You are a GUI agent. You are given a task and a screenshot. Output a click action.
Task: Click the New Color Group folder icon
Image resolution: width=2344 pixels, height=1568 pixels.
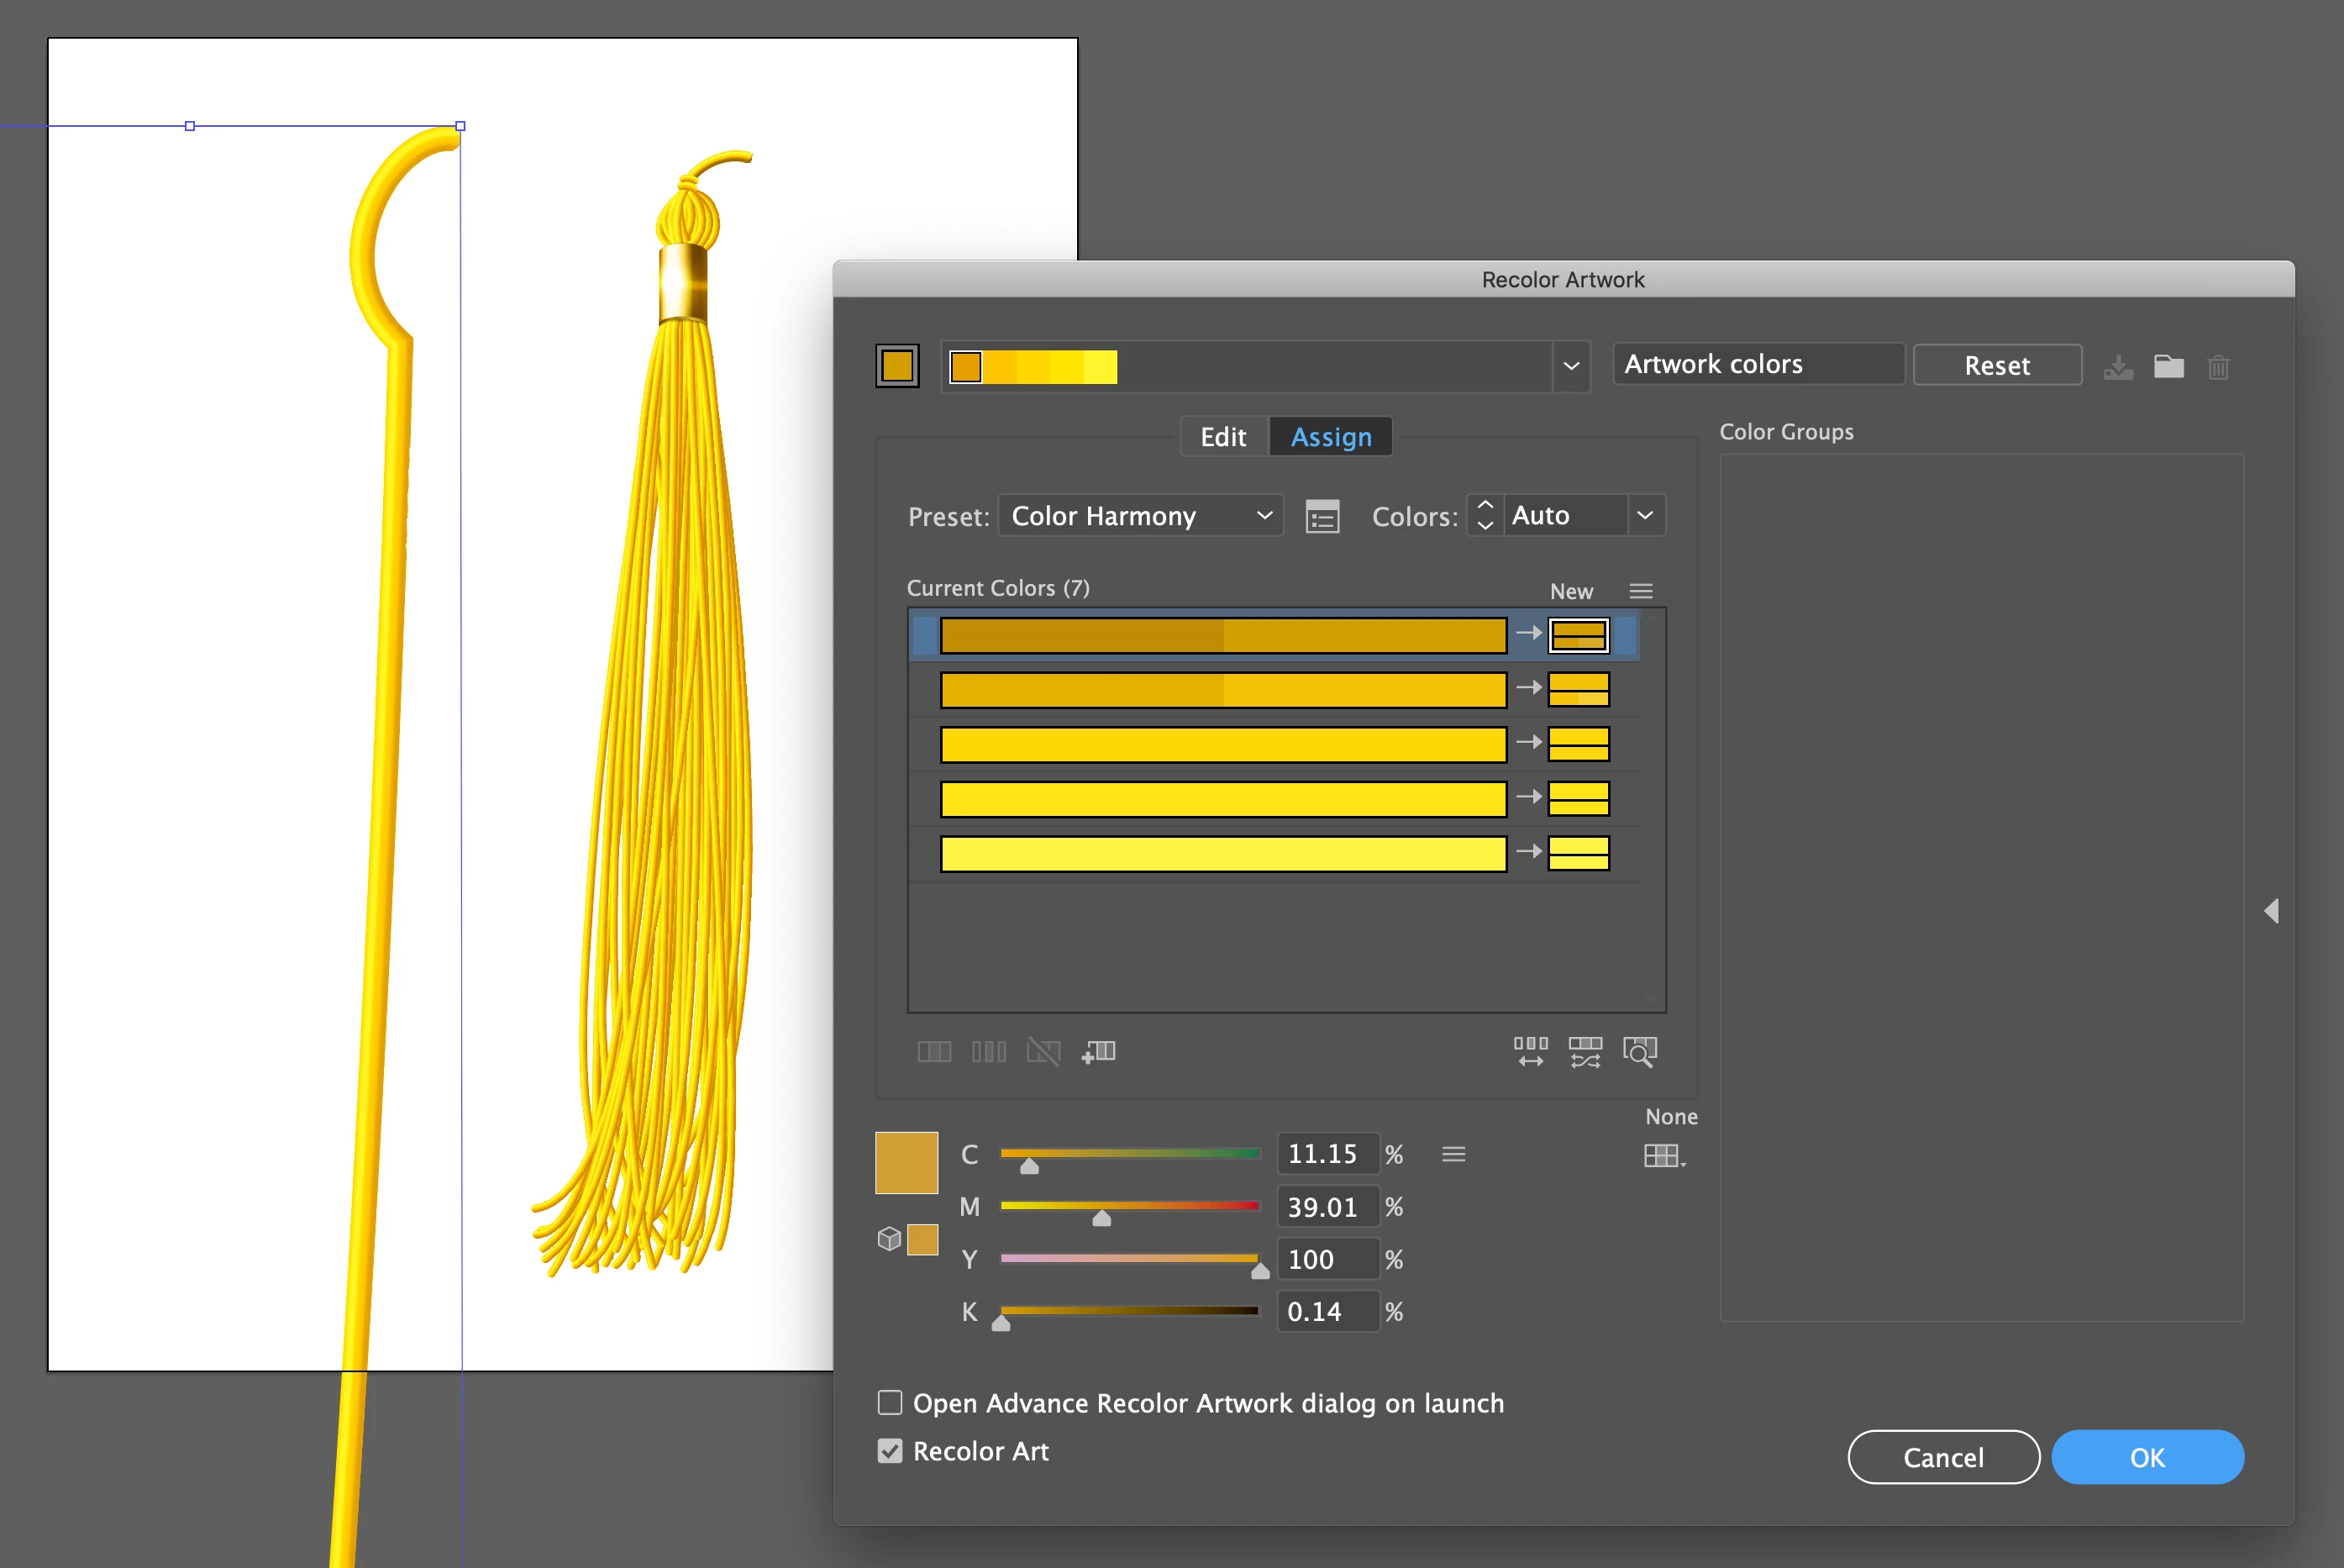[x=2168, y=367]
